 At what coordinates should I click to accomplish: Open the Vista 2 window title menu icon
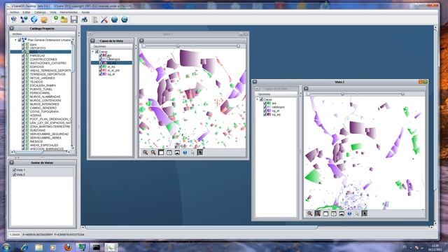[255, 82]
